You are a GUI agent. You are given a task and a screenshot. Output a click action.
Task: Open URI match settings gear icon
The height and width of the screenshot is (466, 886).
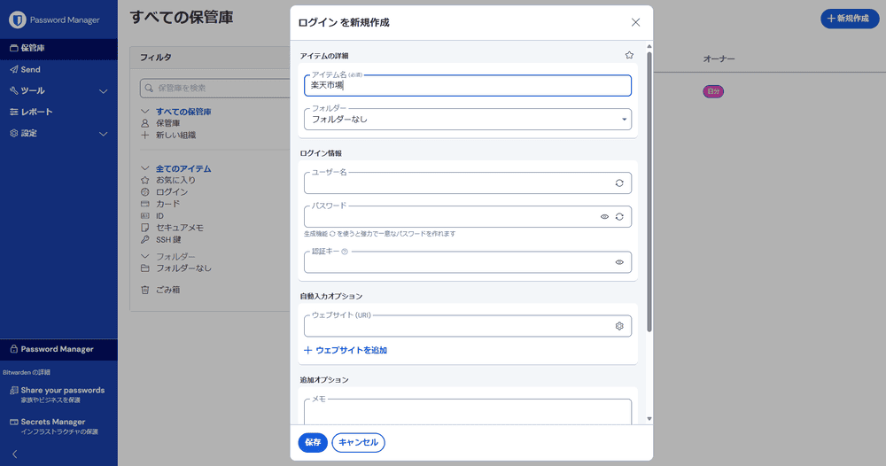[x=619, y=326]
